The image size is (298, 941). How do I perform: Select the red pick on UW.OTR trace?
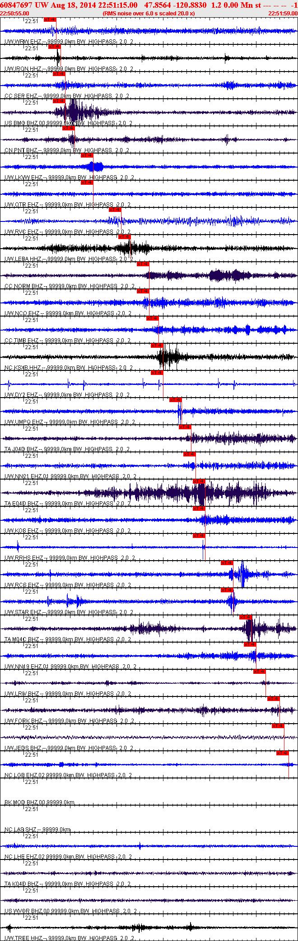[87, 182]
